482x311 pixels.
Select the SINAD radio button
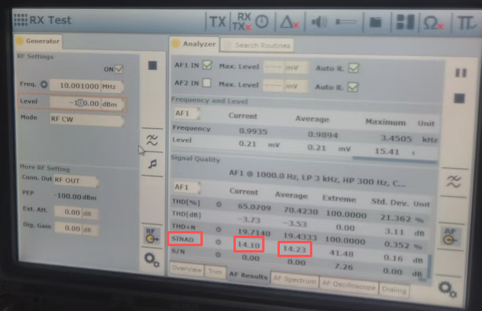point(218,242)
